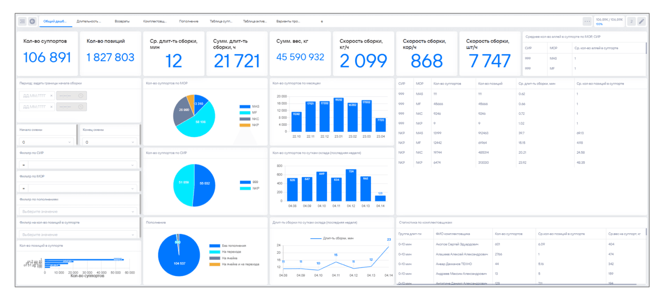Click the clock icon in first time field
663x303 pixels.
click(x=81, y=95)
